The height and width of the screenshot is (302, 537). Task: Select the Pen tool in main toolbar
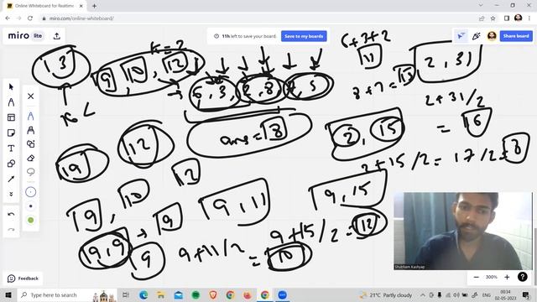[11, 102]
